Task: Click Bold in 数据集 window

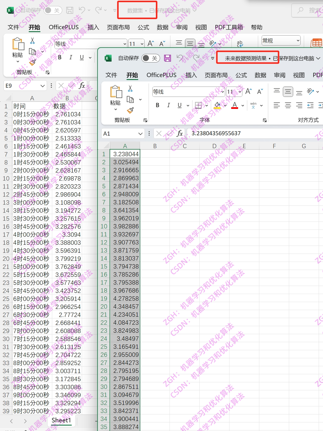Action: [x=60, y=57]
